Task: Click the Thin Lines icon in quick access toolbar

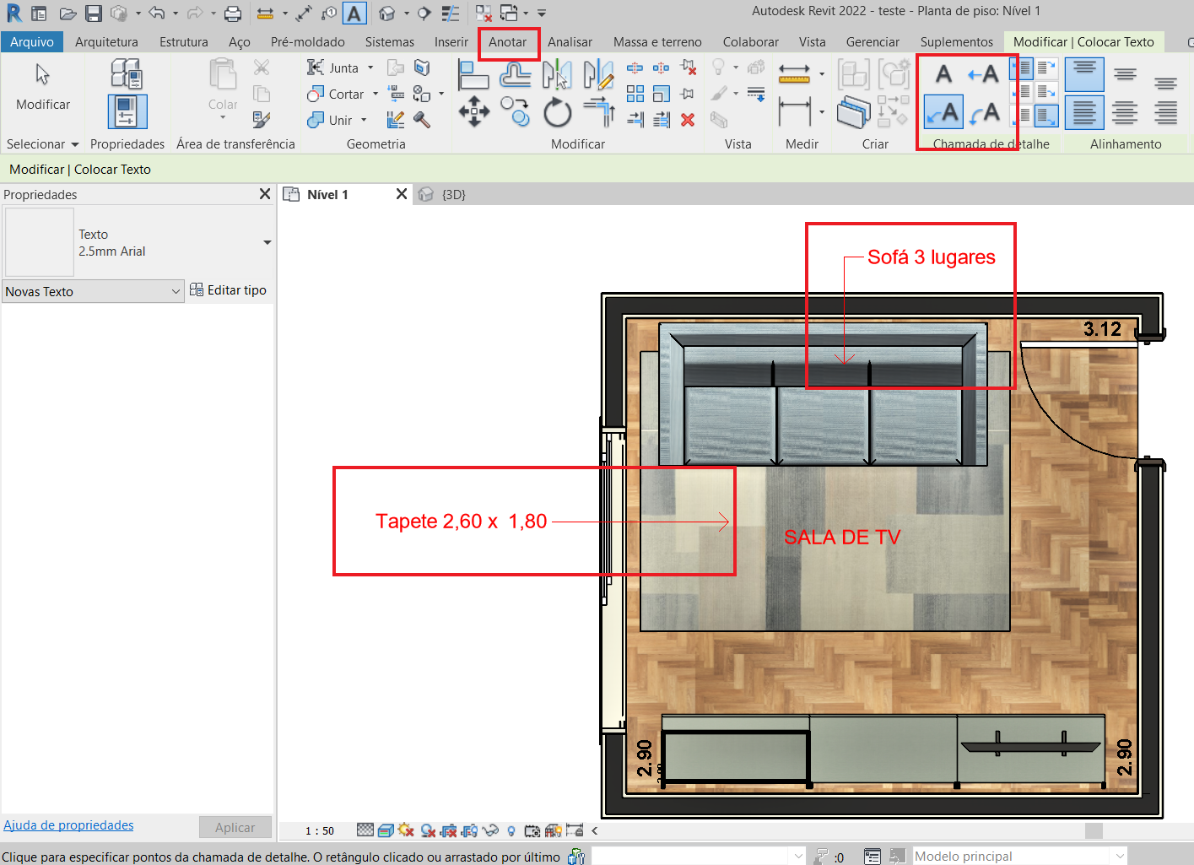Action: point(451,14)
